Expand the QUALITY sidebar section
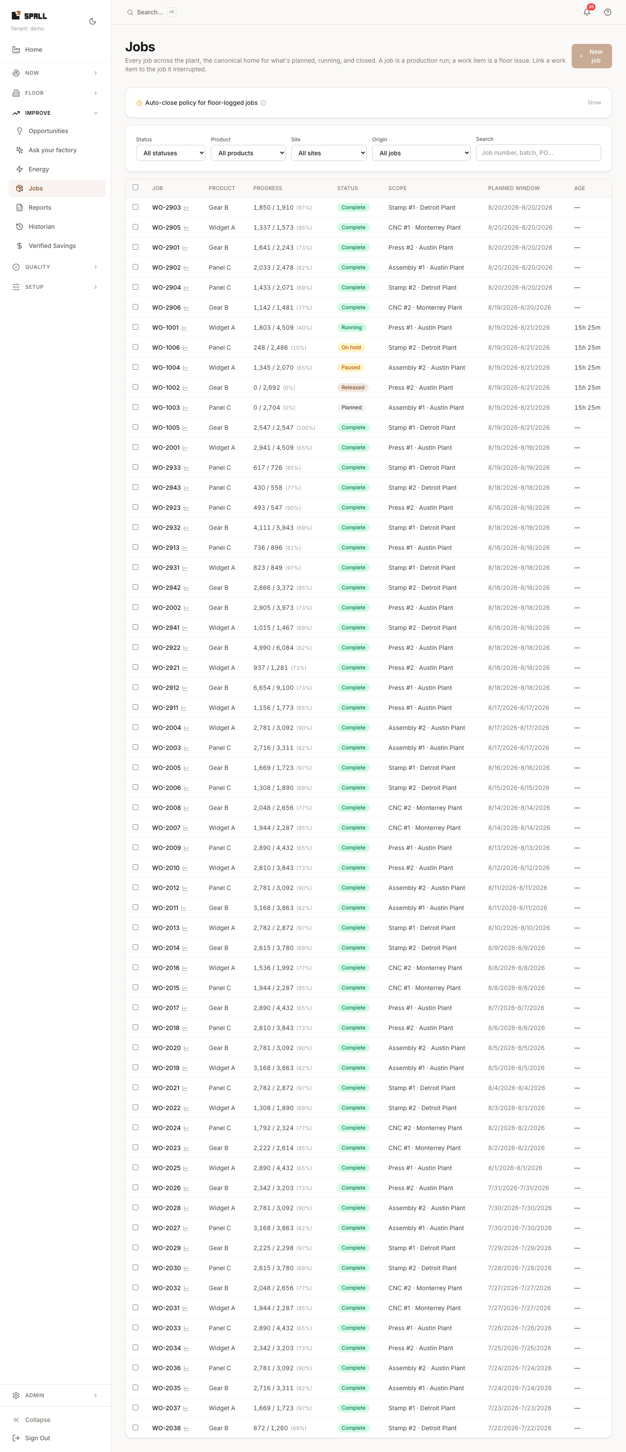626x1452 pixels. 55,267
